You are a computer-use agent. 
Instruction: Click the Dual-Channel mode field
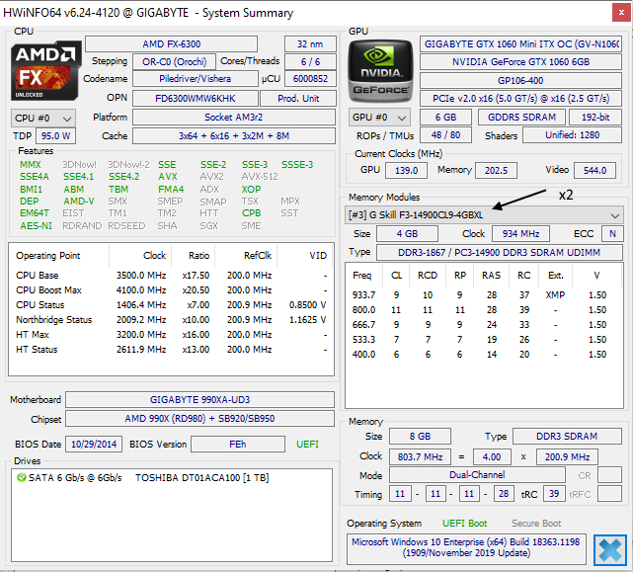(x=477, y=475)
